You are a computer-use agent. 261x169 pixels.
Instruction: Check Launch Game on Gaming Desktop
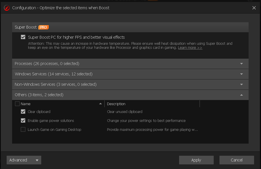23,129
